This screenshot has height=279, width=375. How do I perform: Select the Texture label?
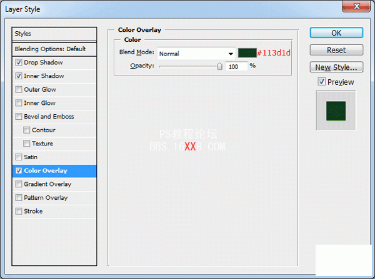pos(42,144)
